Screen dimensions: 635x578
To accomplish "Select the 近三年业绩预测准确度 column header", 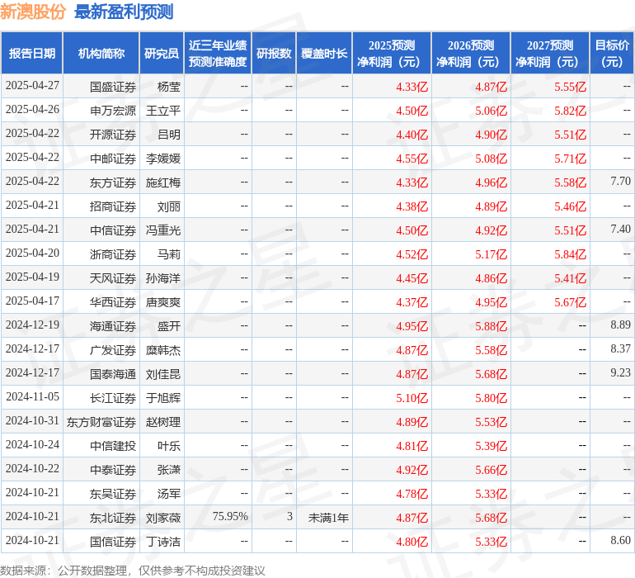I will pyautogui.click(x=218, y=54).
